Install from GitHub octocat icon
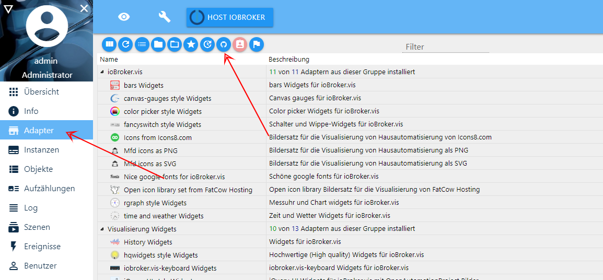603x280 pixels. pyautogui.click(x=224, y=44)
